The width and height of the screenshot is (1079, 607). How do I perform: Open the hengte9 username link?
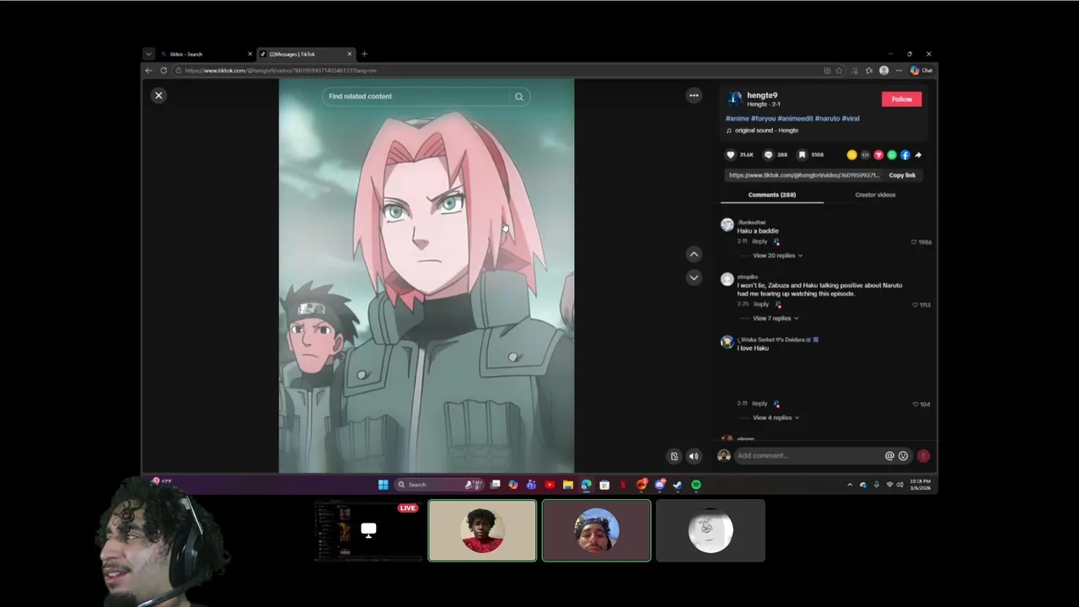[x=762, y=95]
